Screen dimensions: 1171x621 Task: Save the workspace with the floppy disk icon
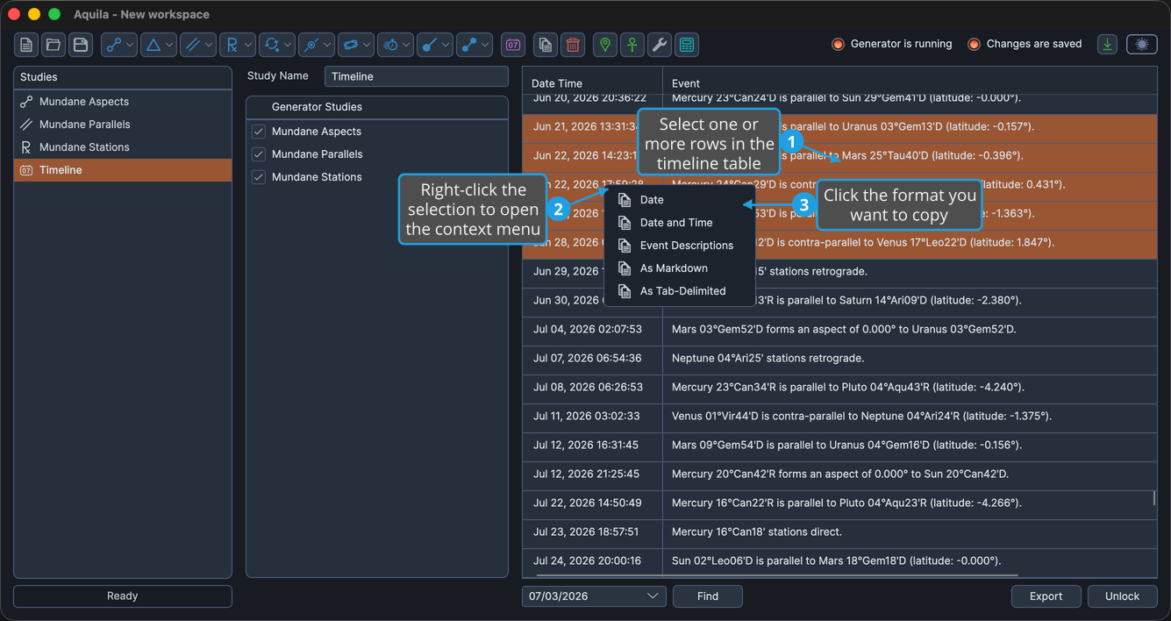pos(81,45)
